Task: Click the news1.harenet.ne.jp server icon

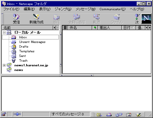Action: tap(9, 65)
